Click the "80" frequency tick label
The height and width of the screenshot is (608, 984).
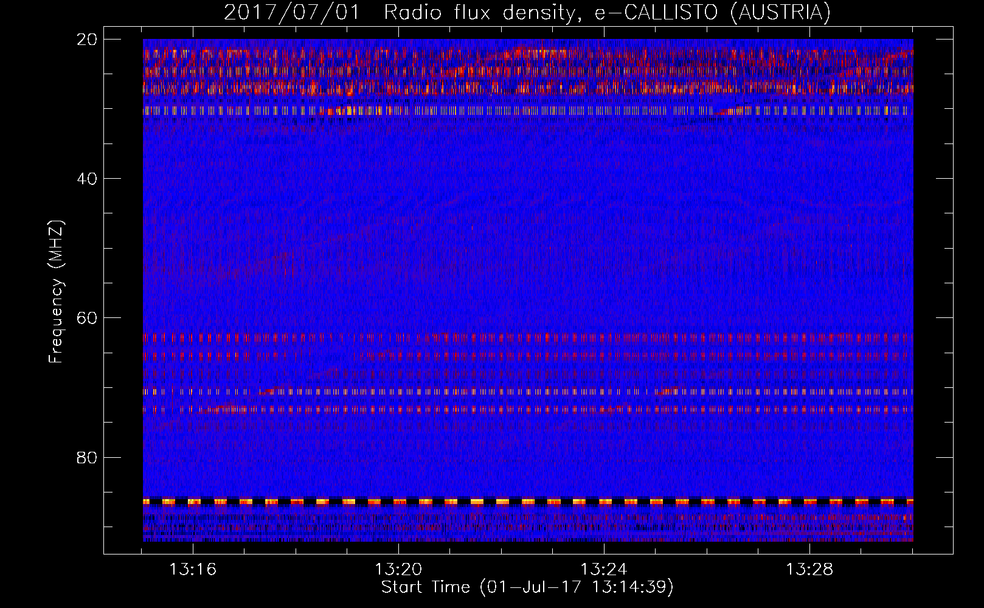pyautogui.click(x=88, y=457)
